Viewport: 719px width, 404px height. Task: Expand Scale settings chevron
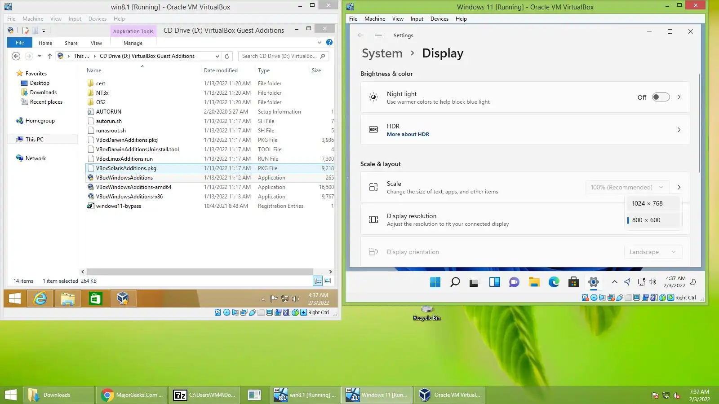tap(679, 187)
